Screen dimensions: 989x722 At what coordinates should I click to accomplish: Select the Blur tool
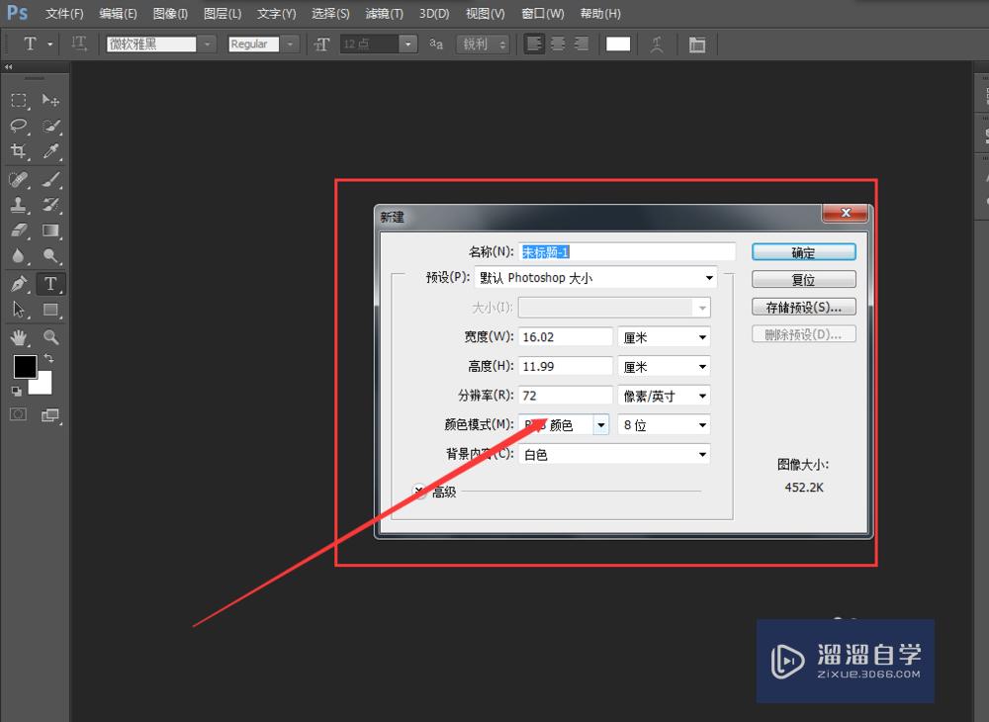[19, 255]
